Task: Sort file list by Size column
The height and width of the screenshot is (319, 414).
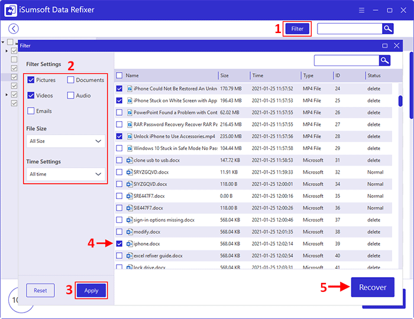Action: tap(224, 76)
